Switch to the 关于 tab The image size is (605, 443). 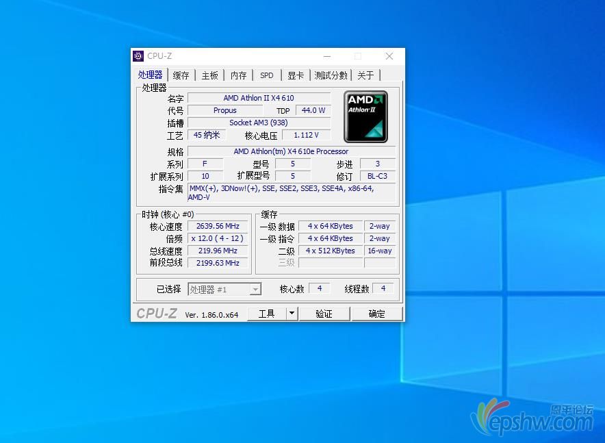coord(365,75)
